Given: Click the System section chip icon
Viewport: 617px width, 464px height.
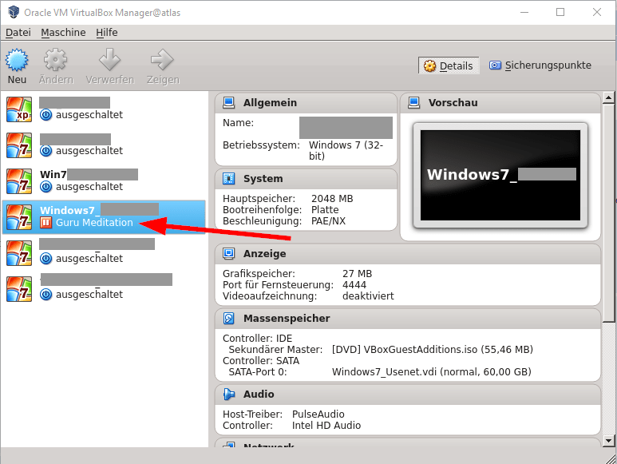Looking at the screenshot, I should [228, 179].
